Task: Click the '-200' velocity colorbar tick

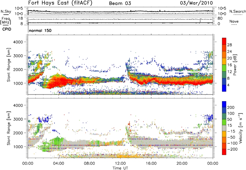Action: 232,149
